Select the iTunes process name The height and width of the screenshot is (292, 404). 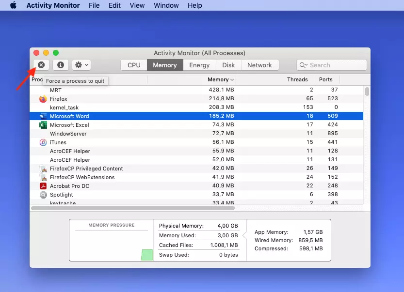click(58, 142)
